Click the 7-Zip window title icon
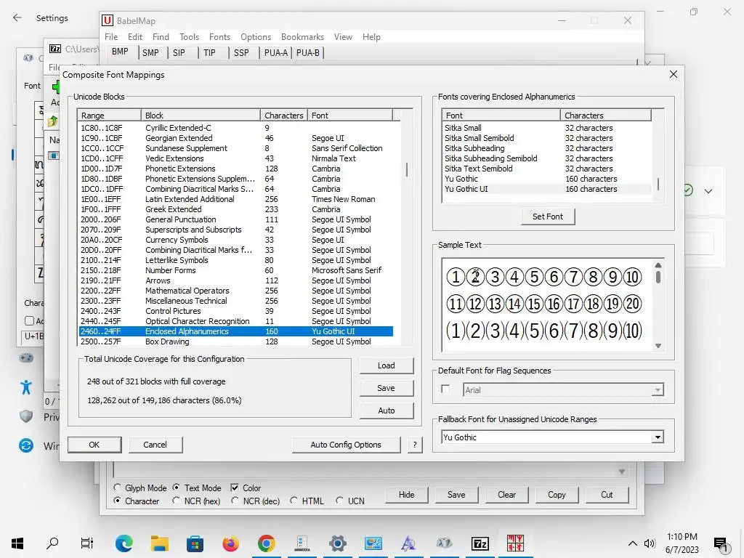Viewport: 744px width, 558px height. point(55,49)
